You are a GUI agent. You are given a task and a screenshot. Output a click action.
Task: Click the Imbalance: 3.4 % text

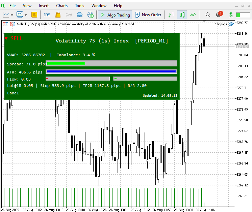tap(76, 55)
